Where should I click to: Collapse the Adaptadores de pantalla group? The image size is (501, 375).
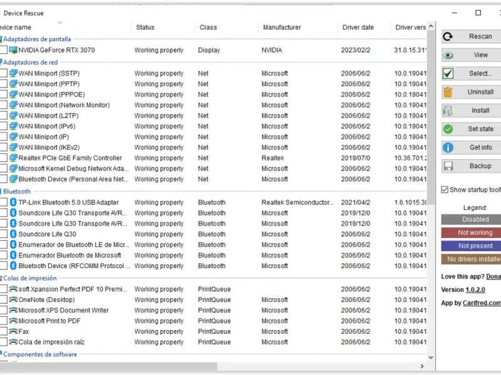(x=37, y=39)
